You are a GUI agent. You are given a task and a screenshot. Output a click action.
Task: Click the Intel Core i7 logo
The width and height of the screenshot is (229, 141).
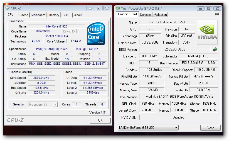pos(96,34)
